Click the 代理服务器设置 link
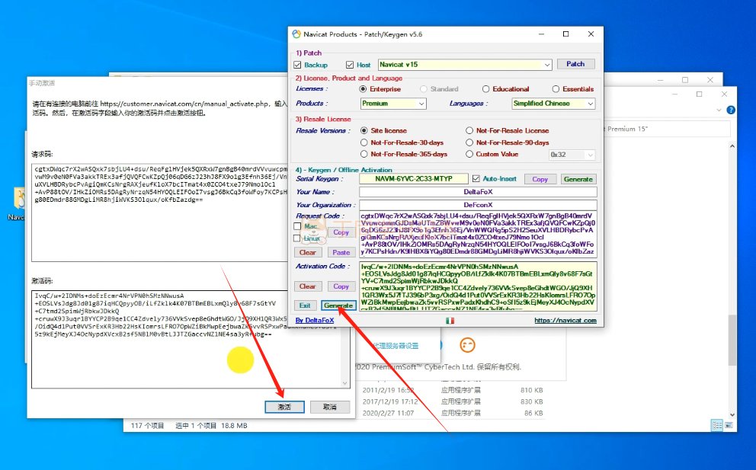The image size is (756, 470). 396,346
